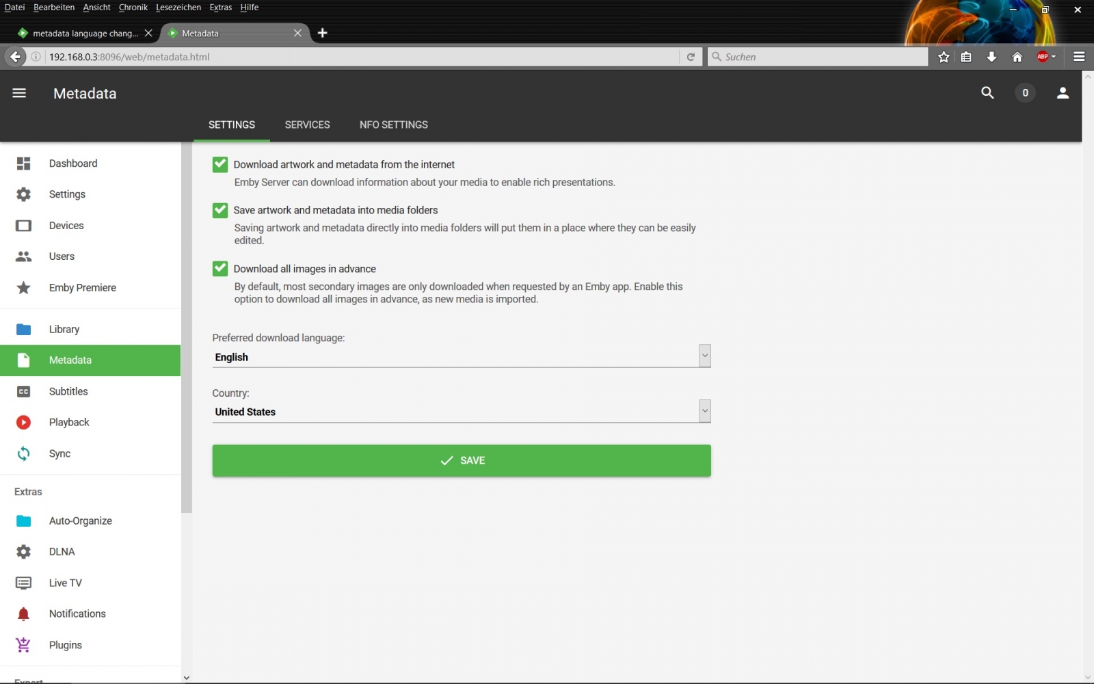The image size is (1094, 684).
Task: Open Adblock Plus dropdown arrow
Action: [1054, 57]
